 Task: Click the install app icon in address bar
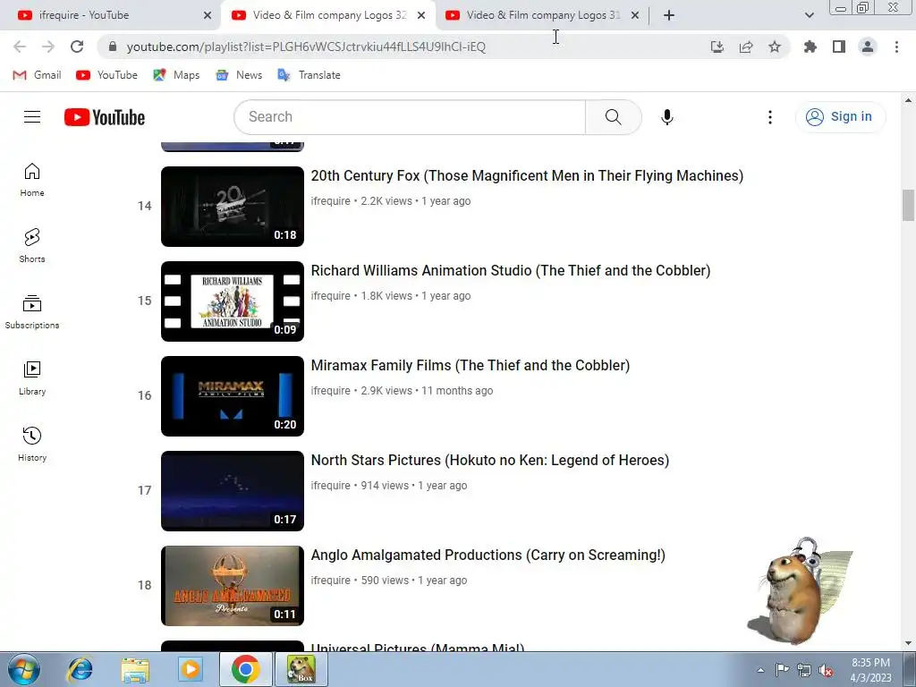click(717, 47)
